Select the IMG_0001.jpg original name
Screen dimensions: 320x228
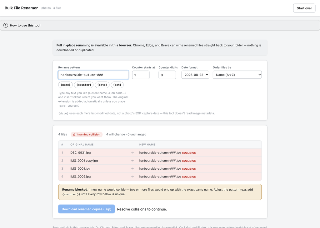click(80, 168)
